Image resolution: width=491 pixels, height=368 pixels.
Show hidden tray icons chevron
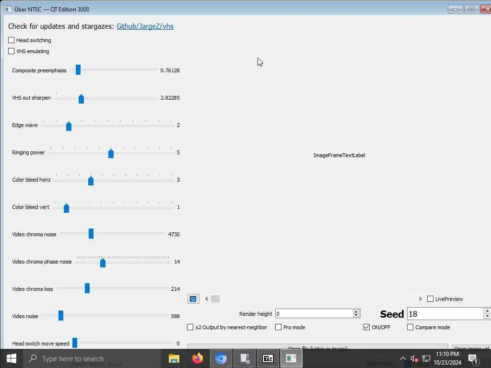(x=403, y=358)
